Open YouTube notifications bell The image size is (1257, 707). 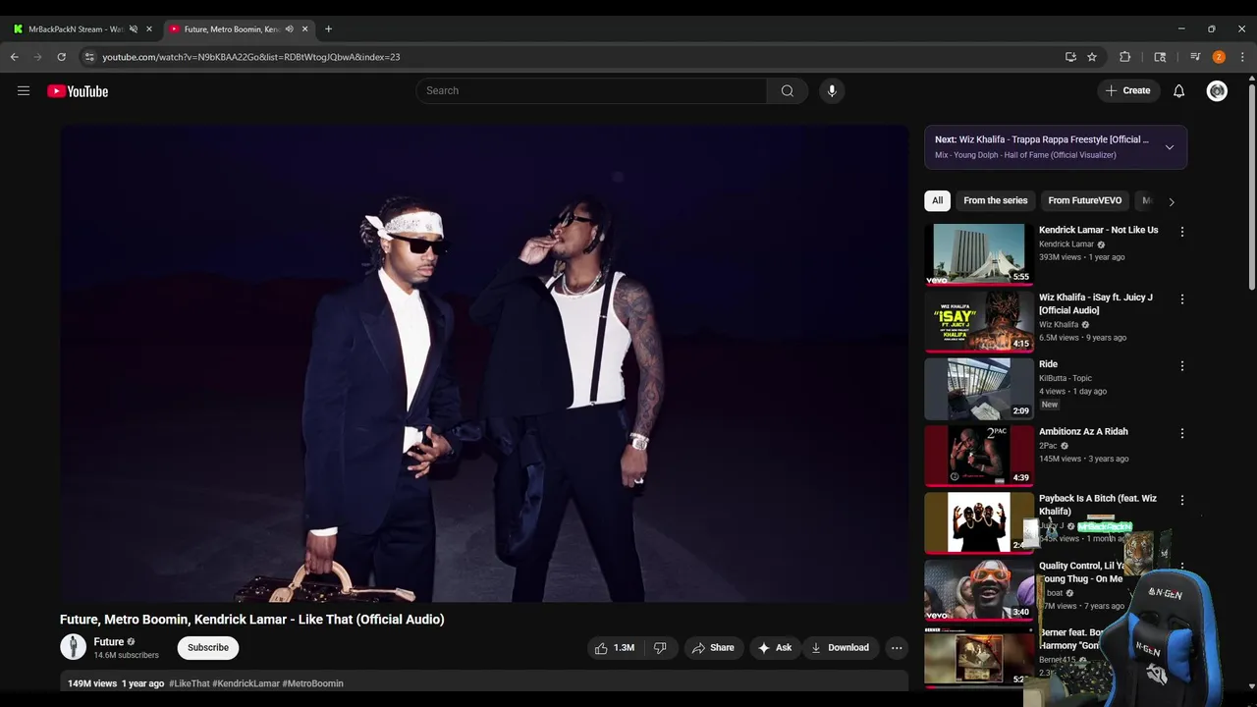pos(1178,90)
